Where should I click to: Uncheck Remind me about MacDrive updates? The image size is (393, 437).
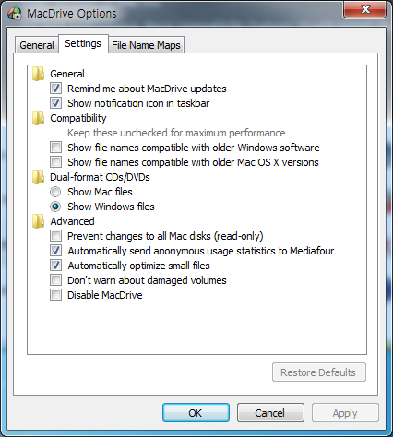pyautogui.click(x=55, y=89)
